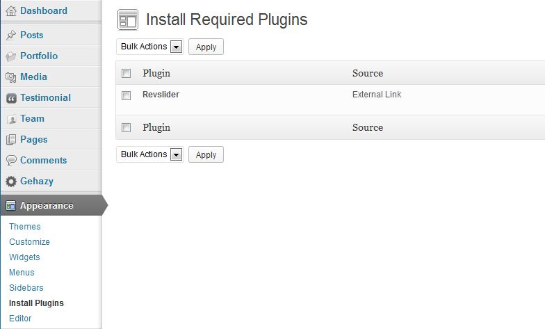The width and height of the screenshot is (545, 329).
Task: Click the Media sidebar icon
Action: 11,77
